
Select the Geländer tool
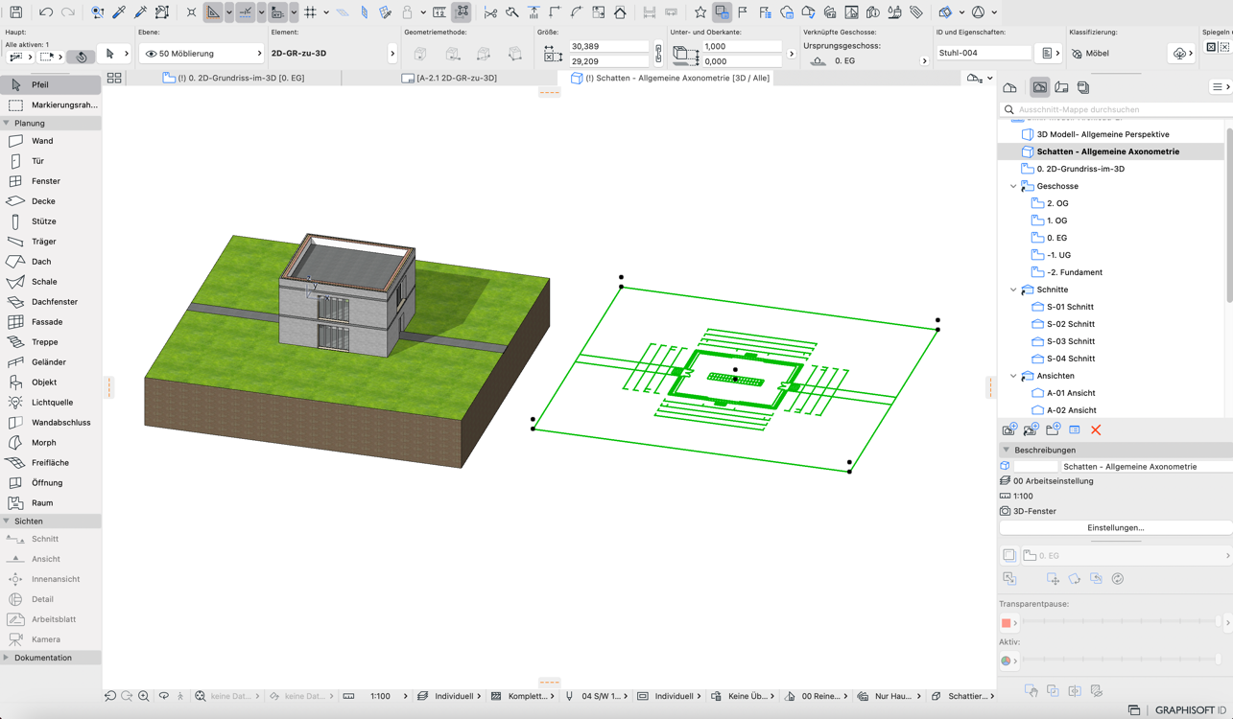pyautogui.click(x=51, y=362)
